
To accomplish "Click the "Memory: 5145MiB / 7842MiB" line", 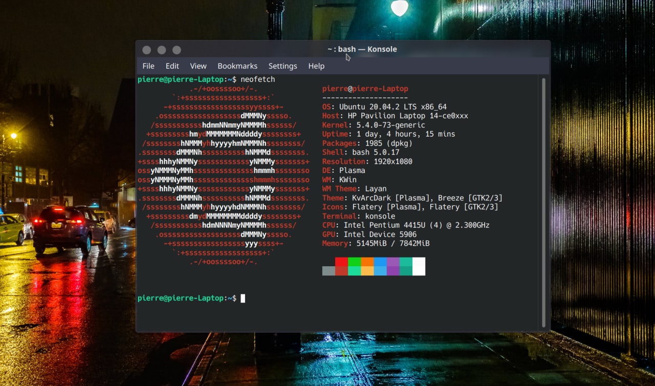I will click(x=376, y=244).
